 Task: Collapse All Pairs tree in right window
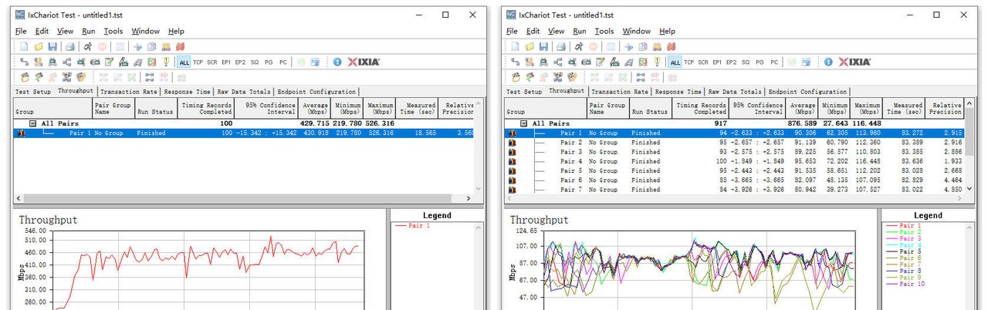coord(524,123)
